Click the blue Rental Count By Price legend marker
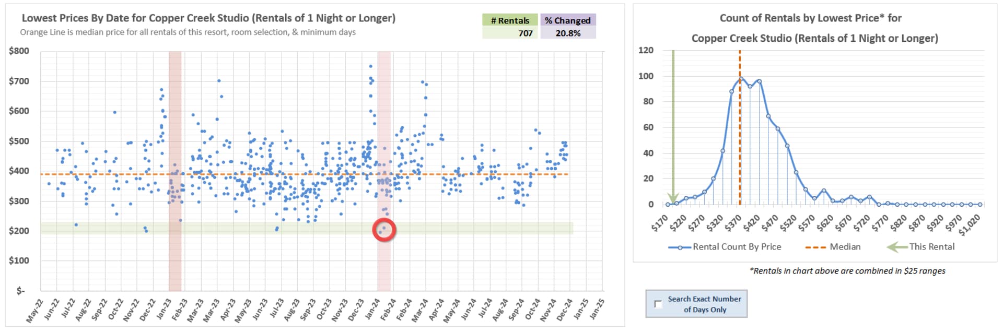The height and width of the screenshot is (332, 1003). pyautogui.click(x=680, y=247)
